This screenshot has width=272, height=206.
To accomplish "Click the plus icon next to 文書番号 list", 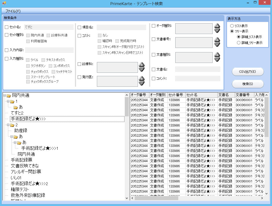I will click(x=217, y=40).
